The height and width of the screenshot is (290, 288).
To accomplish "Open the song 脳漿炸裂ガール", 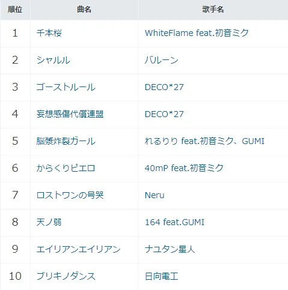I will [x=66, y=141].
